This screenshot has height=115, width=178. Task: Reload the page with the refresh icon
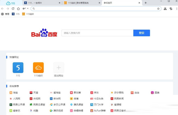(x=13, y=9)
